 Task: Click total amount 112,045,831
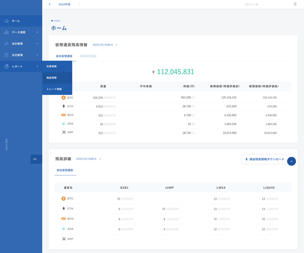pyautogui.click(x=176, y=72)
